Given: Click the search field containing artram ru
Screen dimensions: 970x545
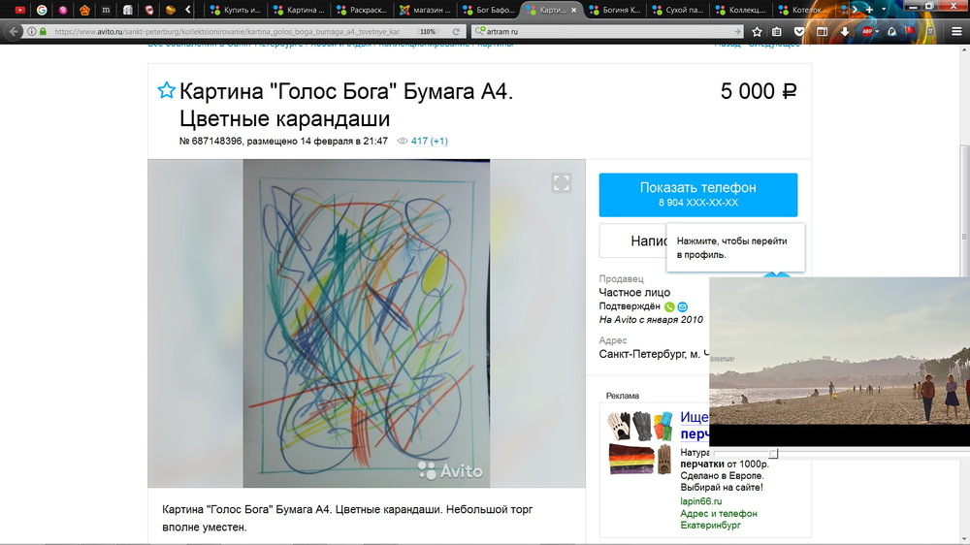Looking at the screenshot, I should point(609,31).
